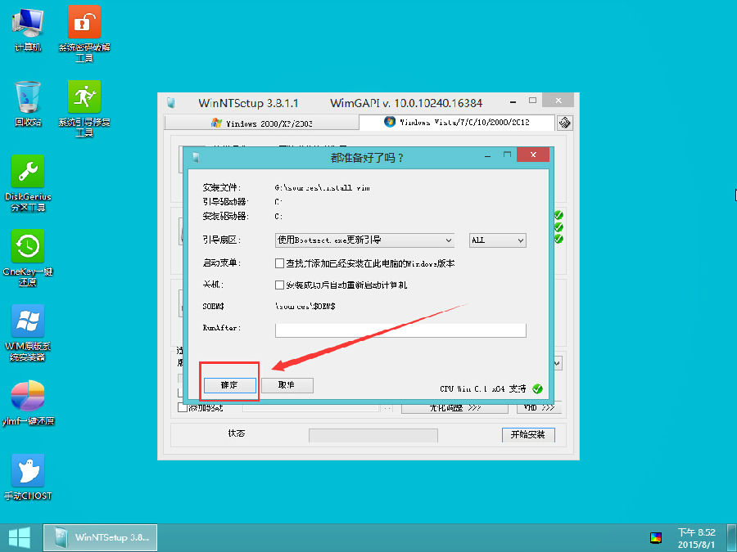
Task: Open the 手动GHOST desktop tool
Action: (x=27, y=466)
